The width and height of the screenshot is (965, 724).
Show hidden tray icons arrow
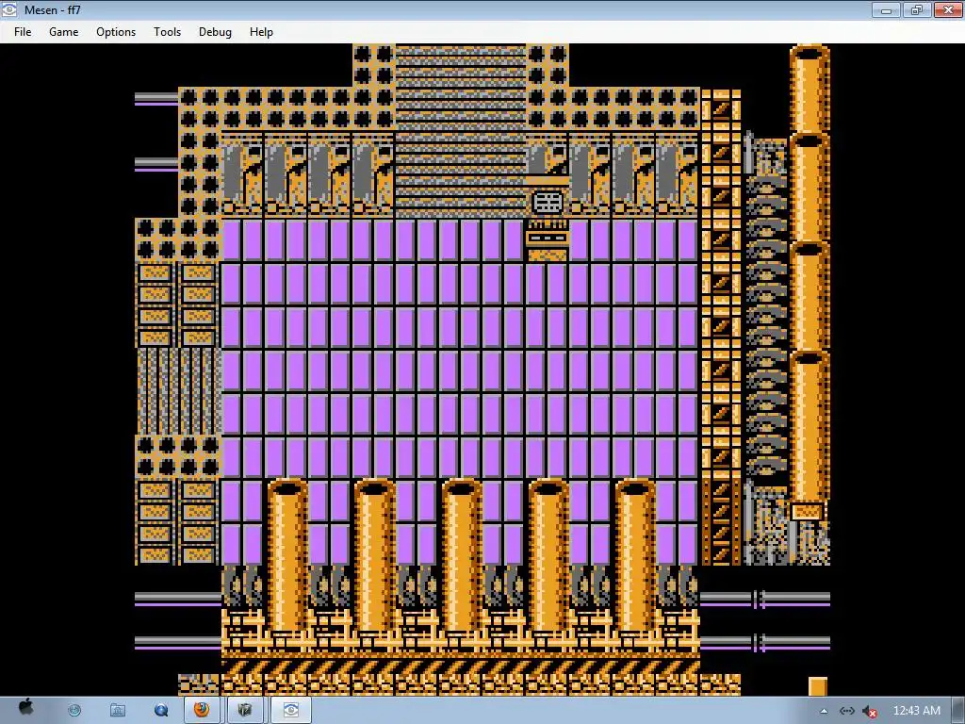pyautogui.click(x=824, y=711)
